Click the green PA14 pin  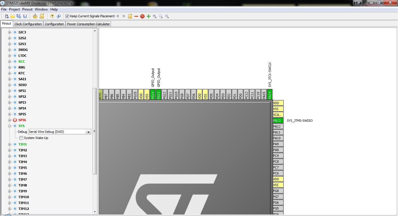[270, 94]
